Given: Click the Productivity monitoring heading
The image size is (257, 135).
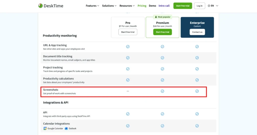Looking at the screenshot, I should point(60,36).
